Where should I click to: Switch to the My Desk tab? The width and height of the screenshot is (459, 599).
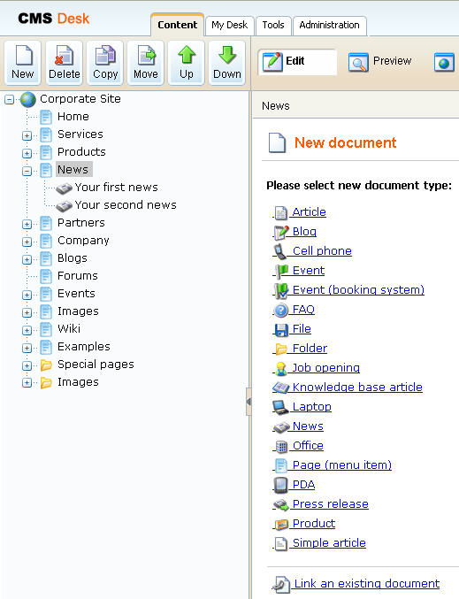(230, 25)
